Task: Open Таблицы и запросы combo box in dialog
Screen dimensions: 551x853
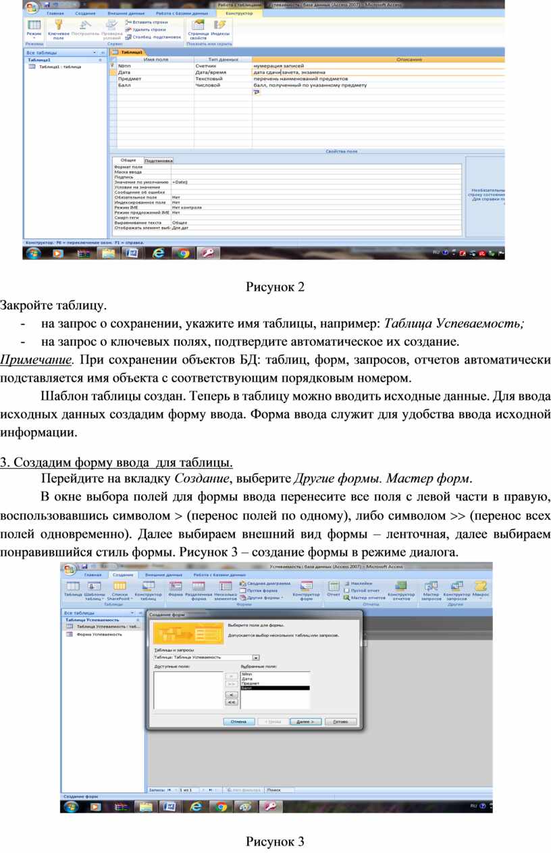Action: (207, 656)
